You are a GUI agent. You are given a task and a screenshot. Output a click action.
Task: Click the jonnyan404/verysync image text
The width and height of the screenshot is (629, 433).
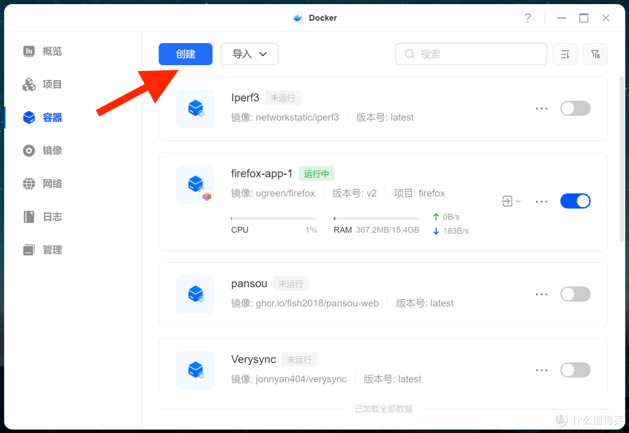301,379
